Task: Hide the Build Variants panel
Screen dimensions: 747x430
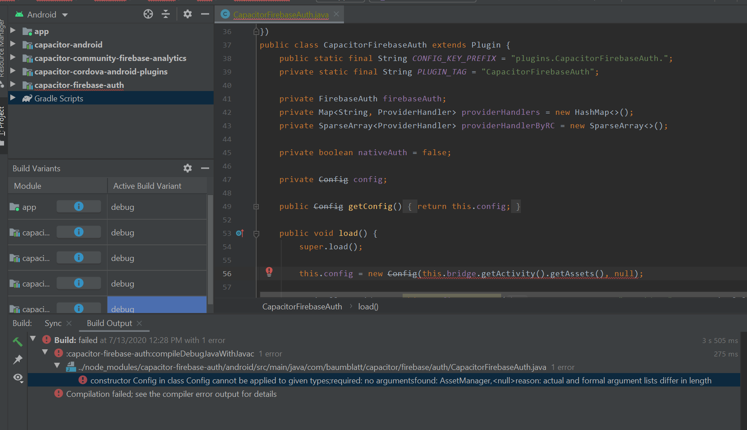Action: 205,168
